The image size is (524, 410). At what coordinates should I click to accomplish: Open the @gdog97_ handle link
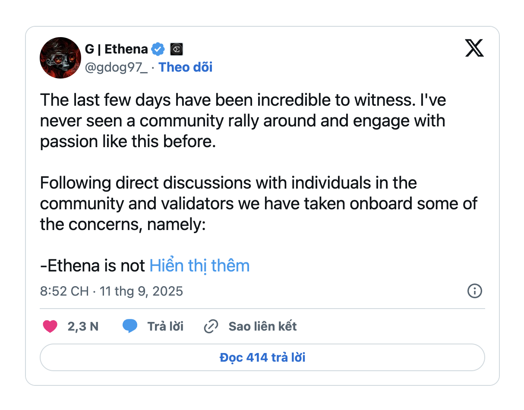click(x=116, y=67)
